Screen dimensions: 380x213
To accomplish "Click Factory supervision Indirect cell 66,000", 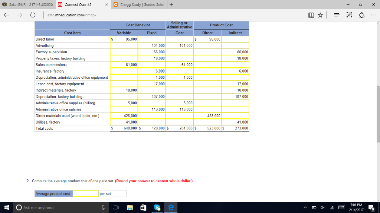I will [x=235, y=52].
